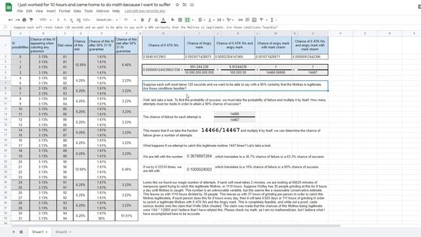Click the Merge cells icon

click(x=187, y=20)
